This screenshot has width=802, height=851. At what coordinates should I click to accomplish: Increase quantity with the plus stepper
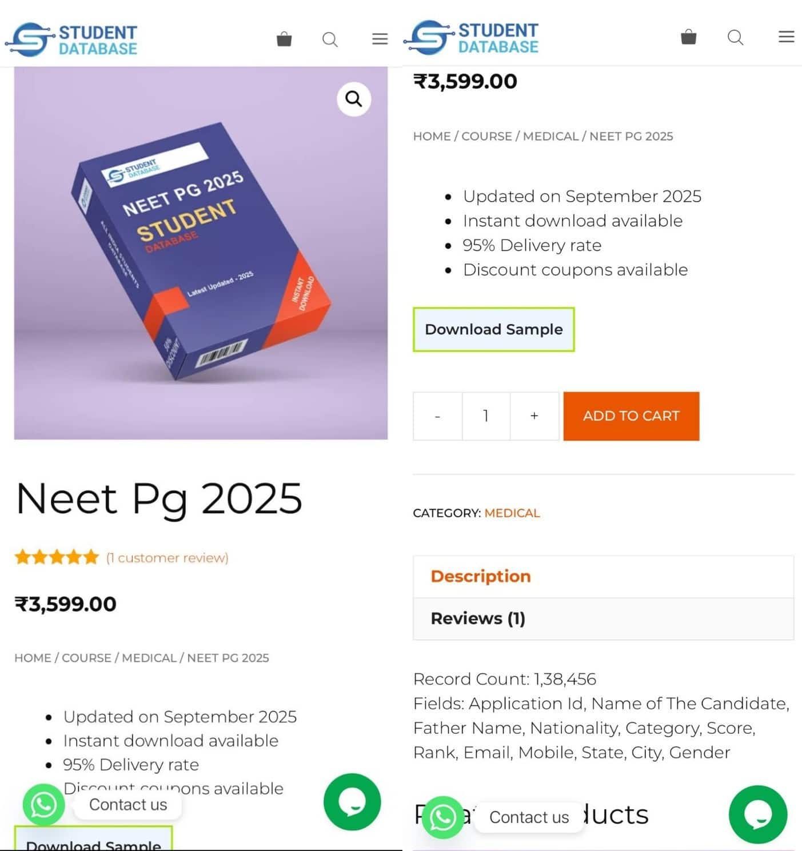[534, 416]
